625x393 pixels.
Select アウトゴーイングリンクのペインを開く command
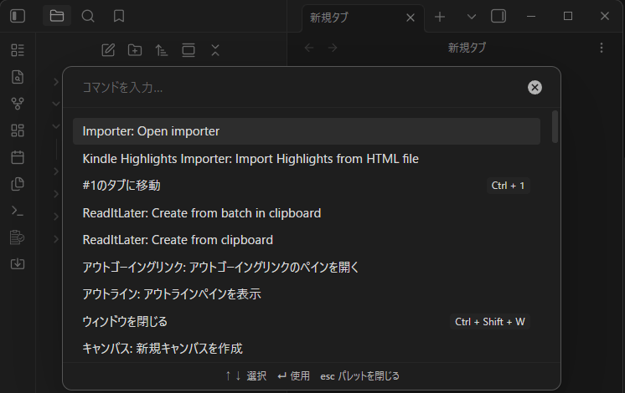click(307, 268)
